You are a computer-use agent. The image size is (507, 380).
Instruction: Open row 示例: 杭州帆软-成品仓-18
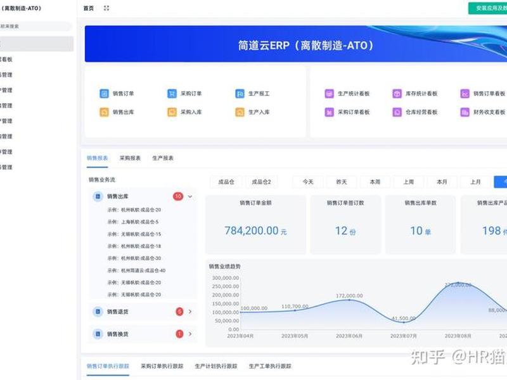[x=134, y=246]
